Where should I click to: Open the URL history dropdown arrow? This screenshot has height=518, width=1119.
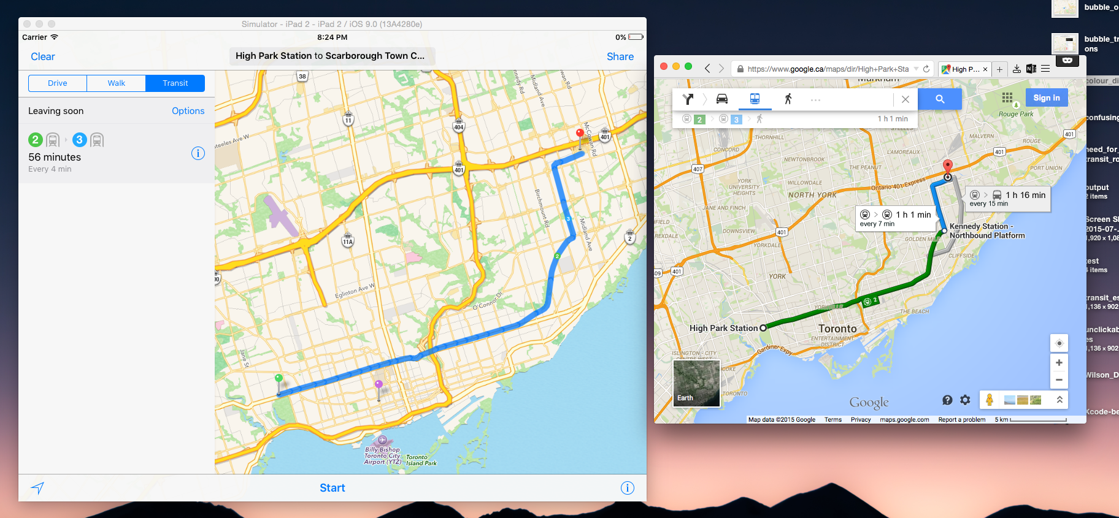click(x=916, y=69)
